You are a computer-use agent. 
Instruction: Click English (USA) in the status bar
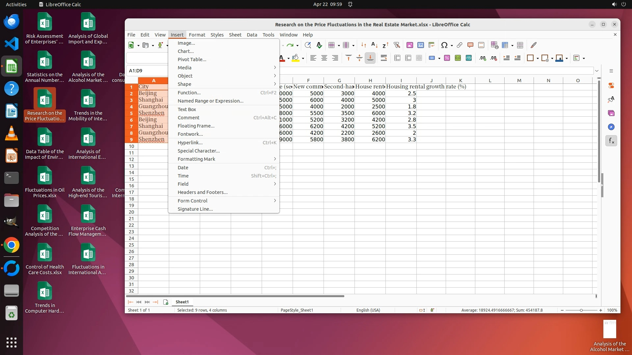point(368,310)
